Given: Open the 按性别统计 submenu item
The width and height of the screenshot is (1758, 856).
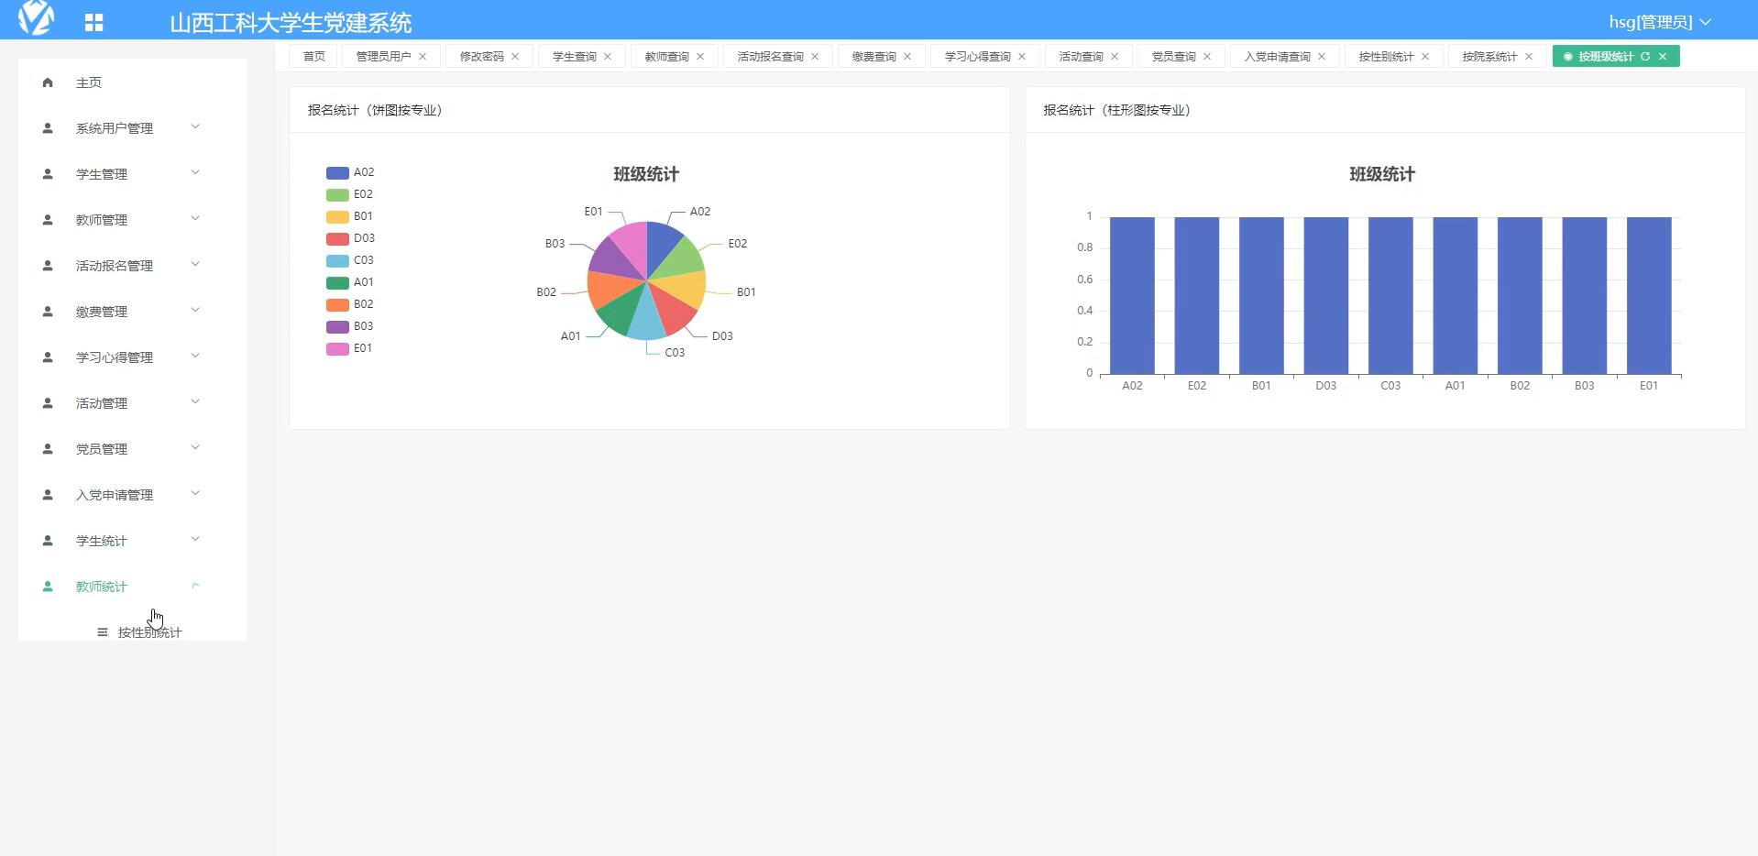Looking at the screenshot, I should point(149,631).
